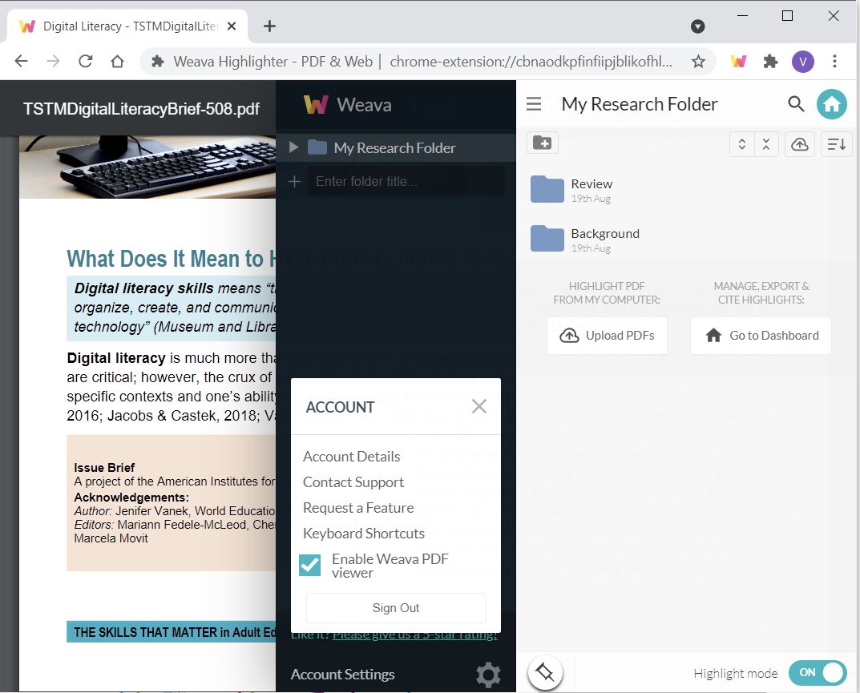Open Keyboard Shortcuts

coord(364,534)
